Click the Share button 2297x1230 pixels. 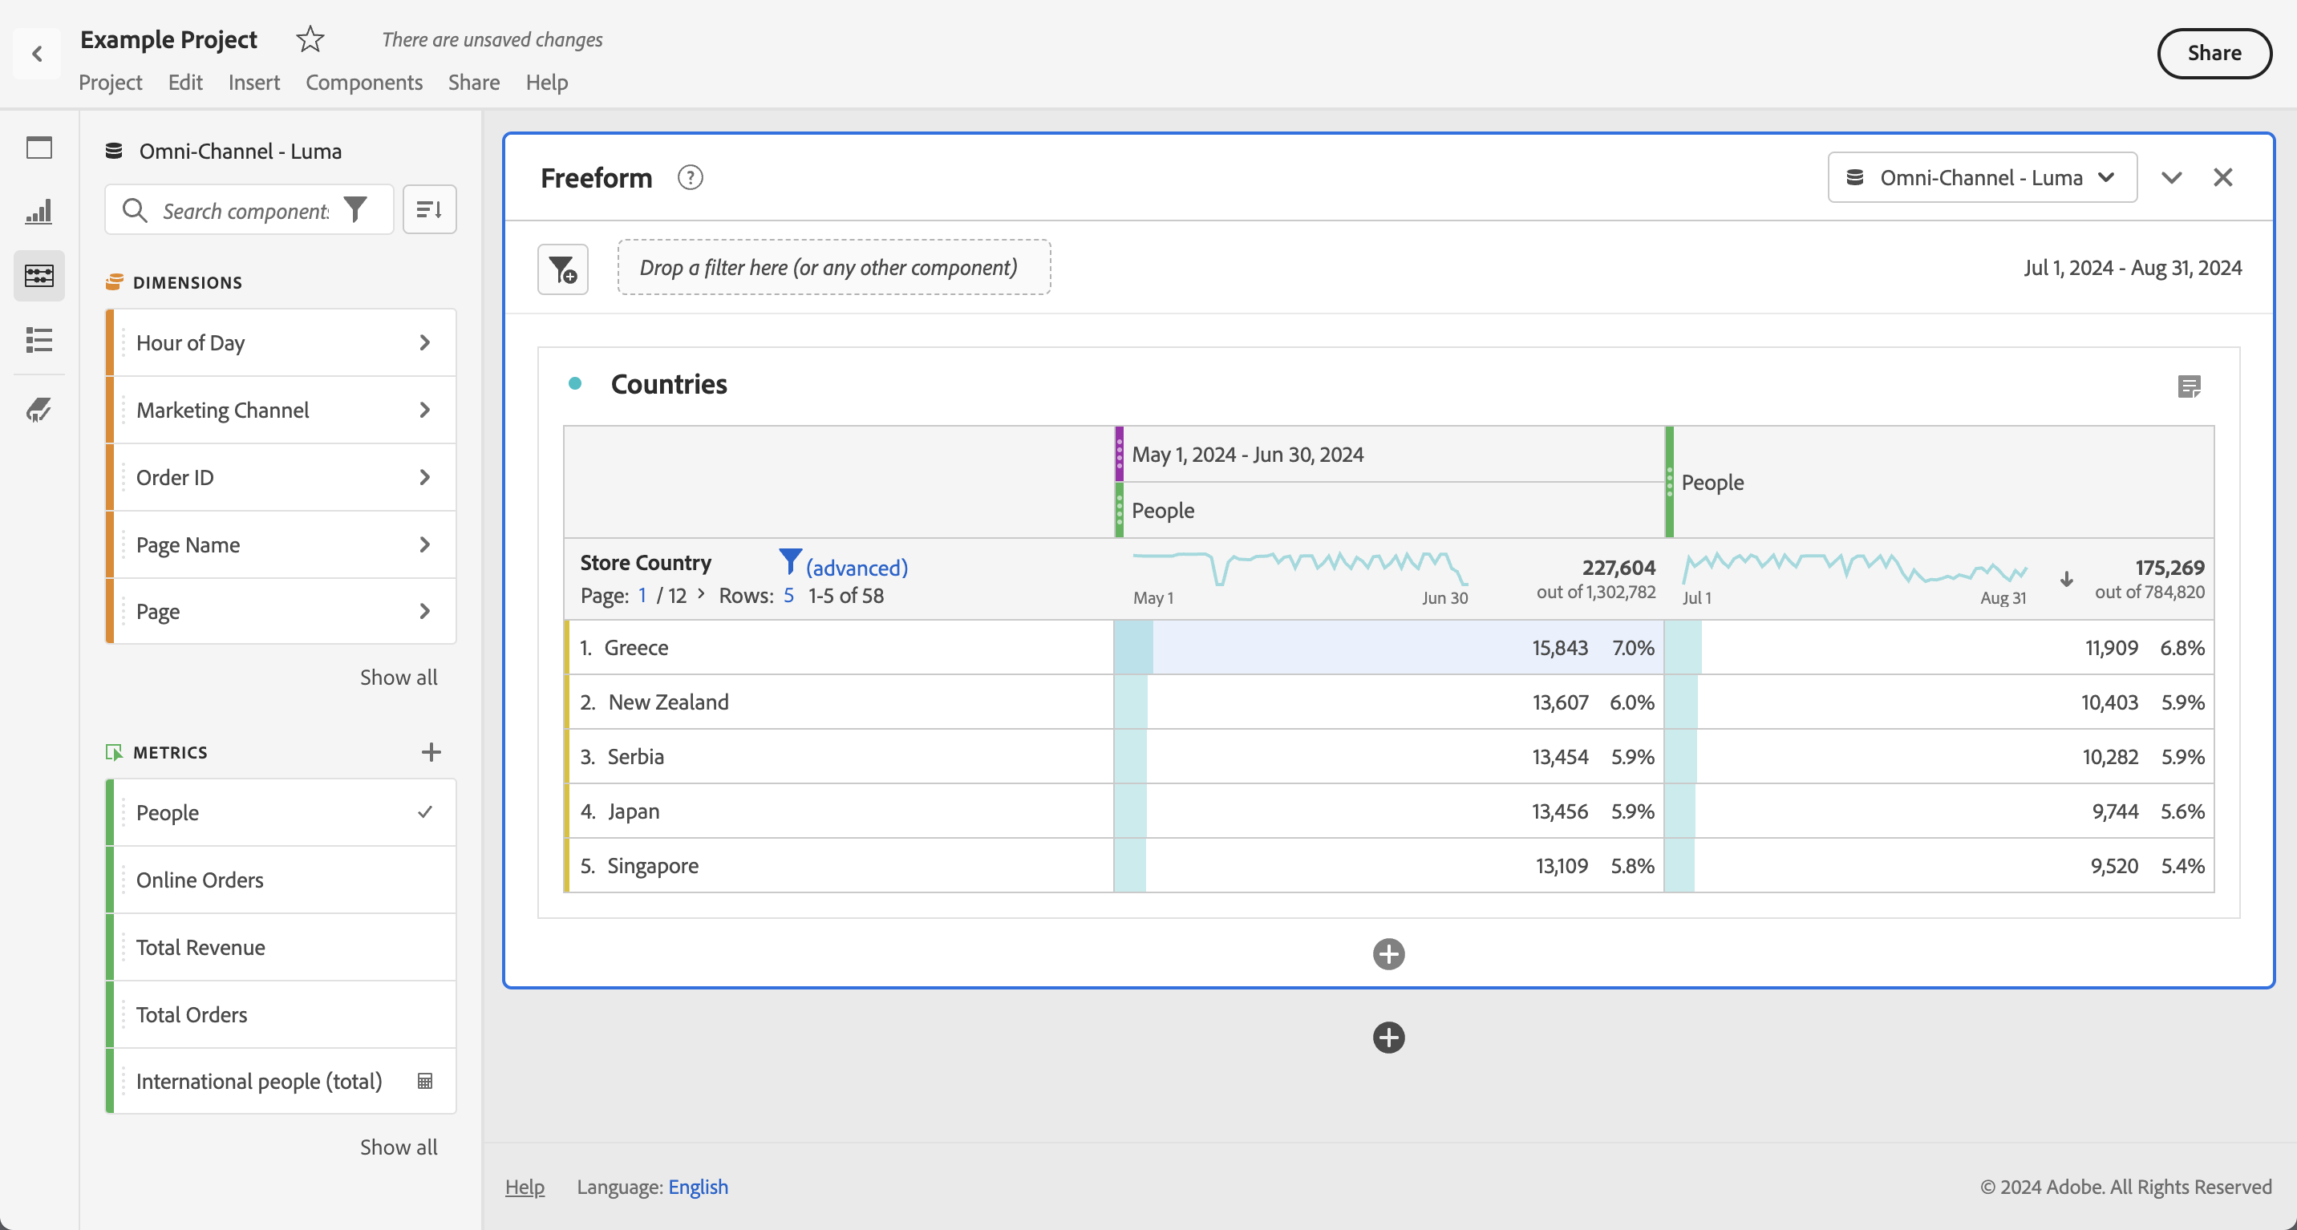[2213, 54]
